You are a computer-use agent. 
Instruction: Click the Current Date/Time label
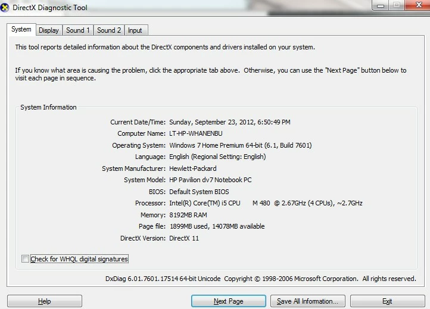(x=138, y=122)
